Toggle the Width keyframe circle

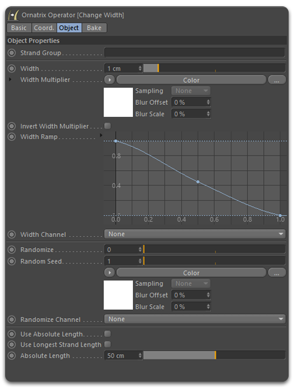pyautogui.click(x=11, y=69)
